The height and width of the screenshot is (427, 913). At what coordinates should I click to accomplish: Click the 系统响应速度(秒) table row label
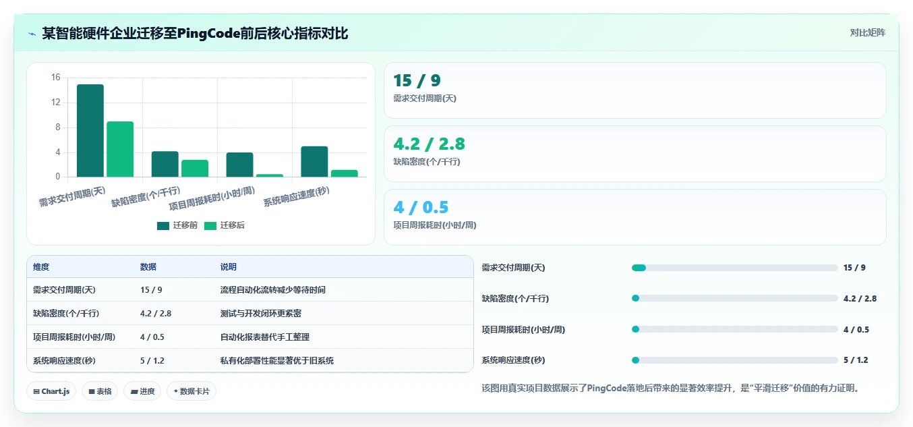[65, 361]
